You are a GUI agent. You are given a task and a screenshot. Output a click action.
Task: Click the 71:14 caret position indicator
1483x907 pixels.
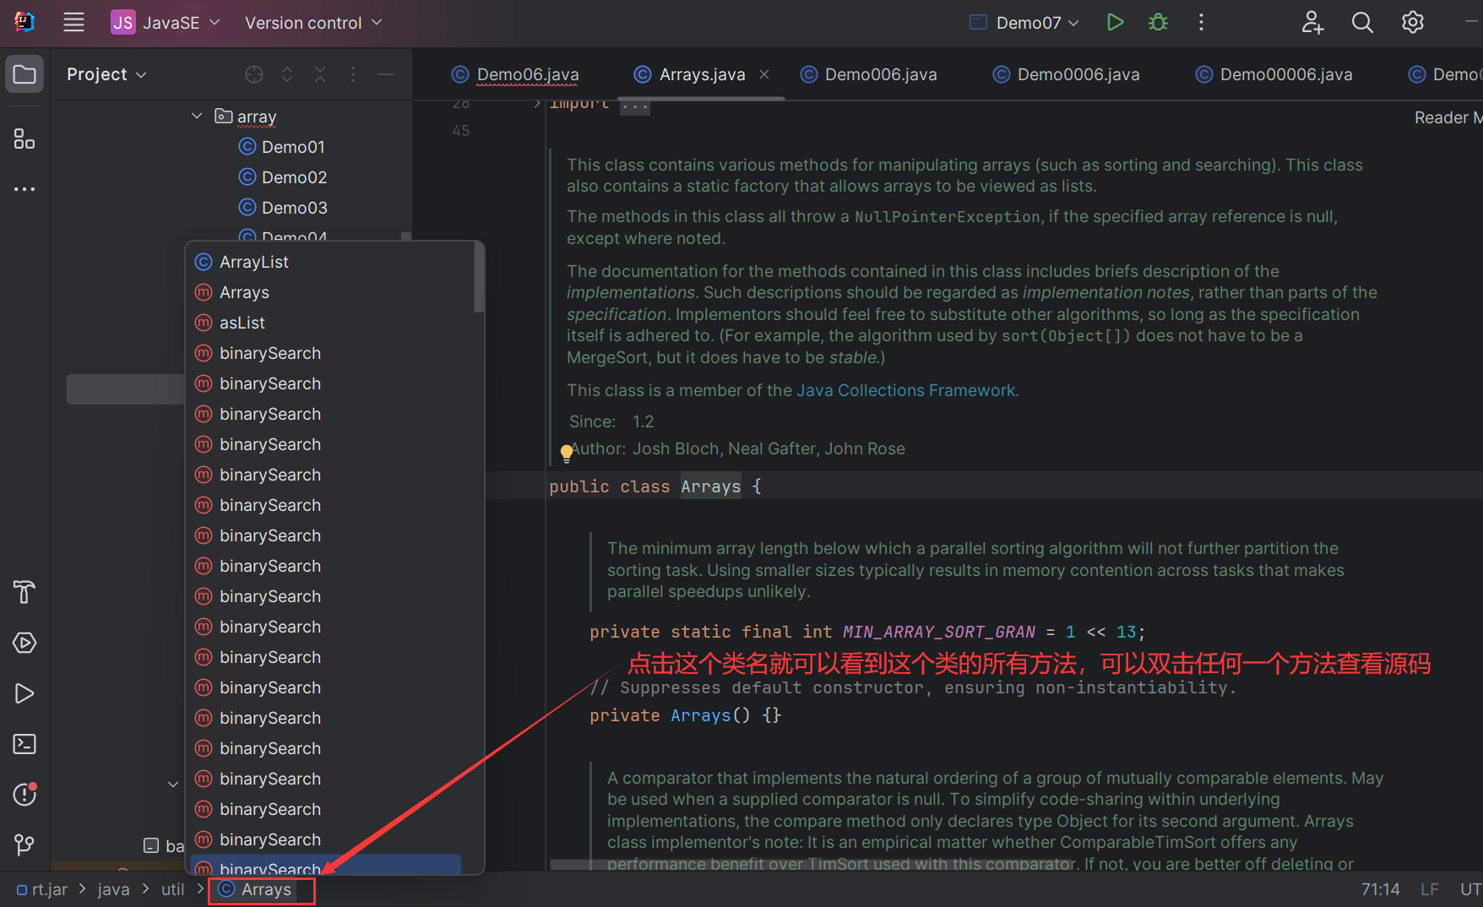point(1380,889)
